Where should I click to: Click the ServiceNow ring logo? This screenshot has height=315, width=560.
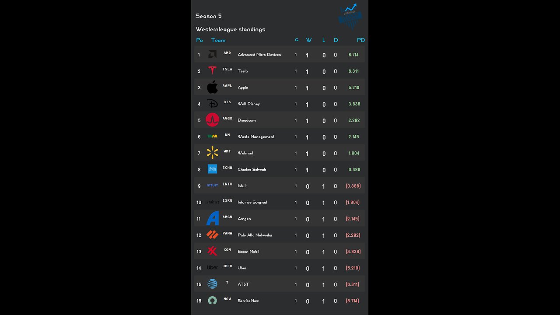click(212, 301)
